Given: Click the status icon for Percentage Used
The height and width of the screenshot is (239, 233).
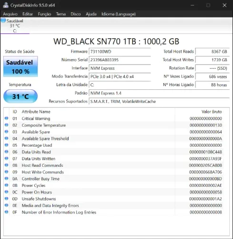Looking at the screenshot, I should [7, 145].
